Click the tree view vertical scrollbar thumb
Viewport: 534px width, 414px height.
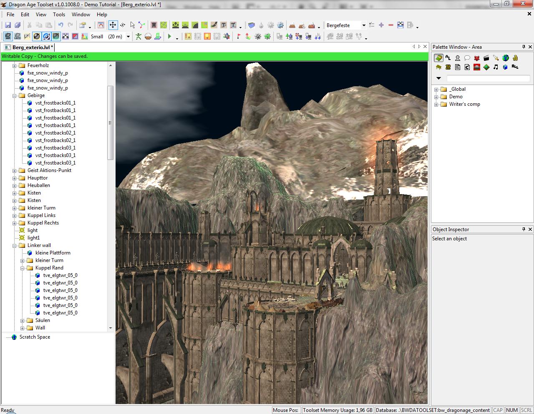(x=110, y=122)
